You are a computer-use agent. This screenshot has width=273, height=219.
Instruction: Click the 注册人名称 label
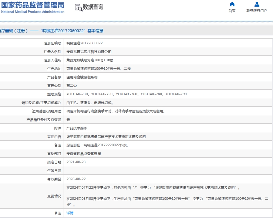pos(53,52)
